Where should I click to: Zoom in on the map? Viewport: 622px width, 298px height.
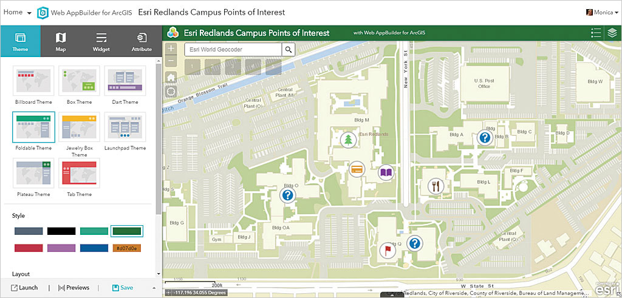(171, 49)
